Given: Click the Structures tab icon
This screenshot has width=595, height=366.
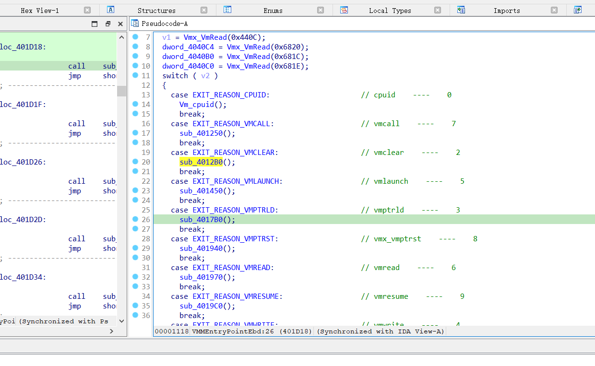Looking at the screenshot, I should (111, 10).
